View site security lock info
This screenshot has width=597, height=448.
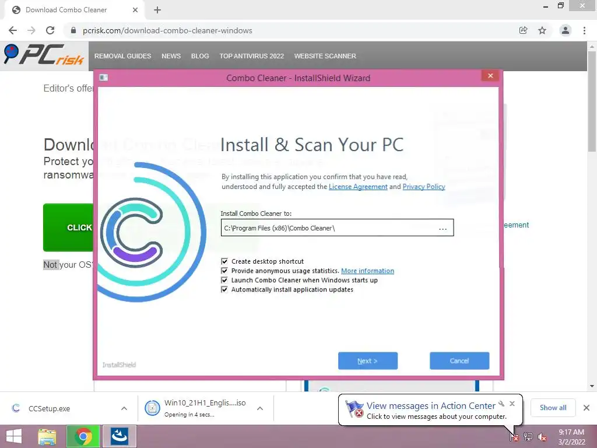(x=73, y=30)
